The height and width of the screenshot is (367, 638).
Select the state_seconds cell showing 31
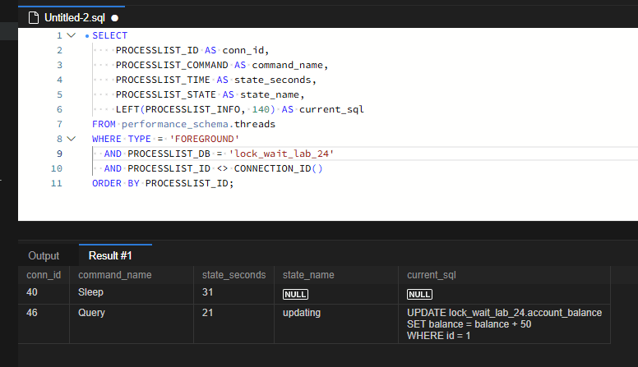[x=234, y=293]
